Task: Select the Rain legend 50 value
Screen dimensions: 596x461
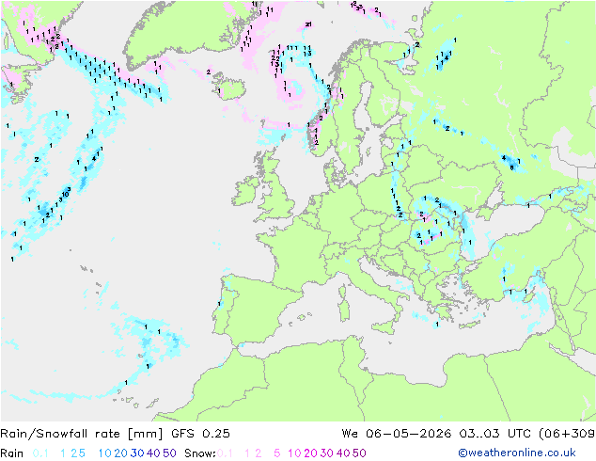Action: [x=169, y=453]
